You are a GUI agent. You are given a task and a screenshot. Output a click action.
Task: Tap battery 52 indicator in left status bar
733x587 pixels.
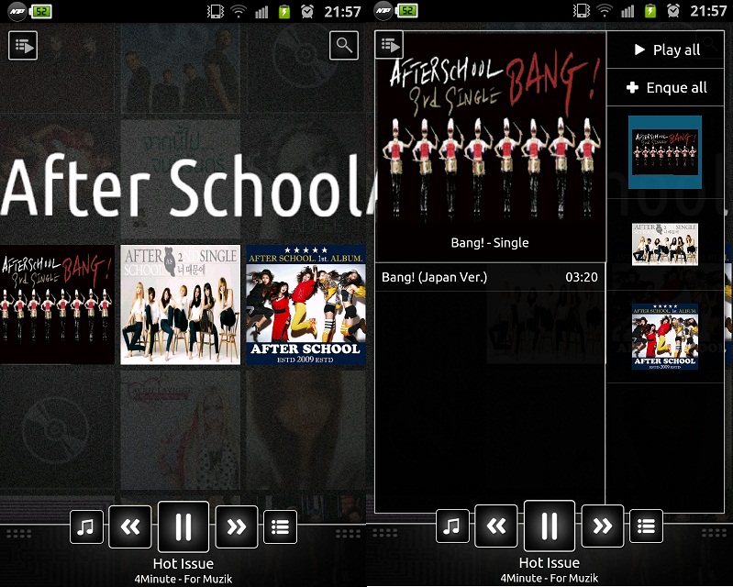pos(41,11)
